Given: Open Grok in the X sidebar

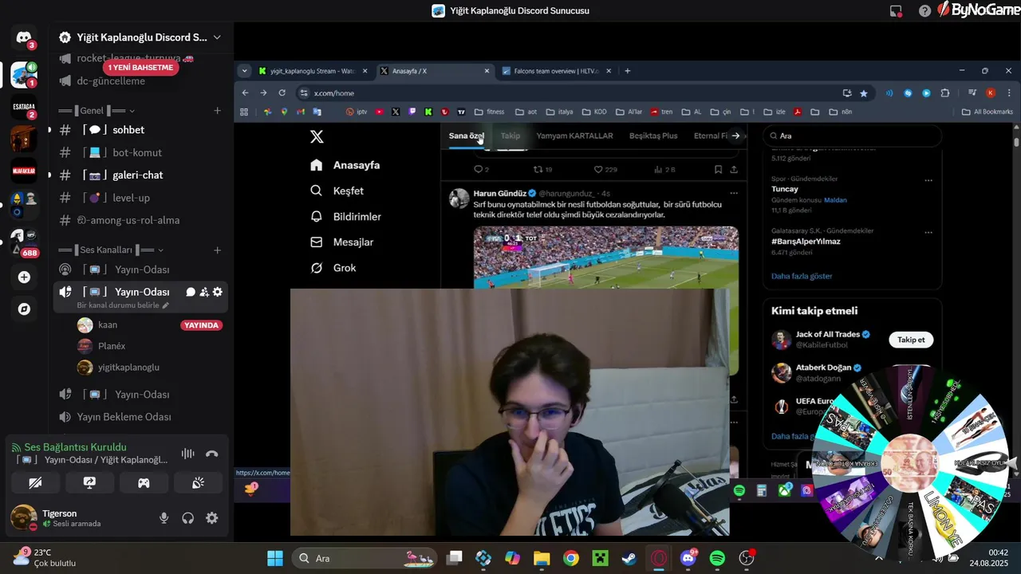Looking at the screenshot, I should pyautogui.click(x=333, y=268).
